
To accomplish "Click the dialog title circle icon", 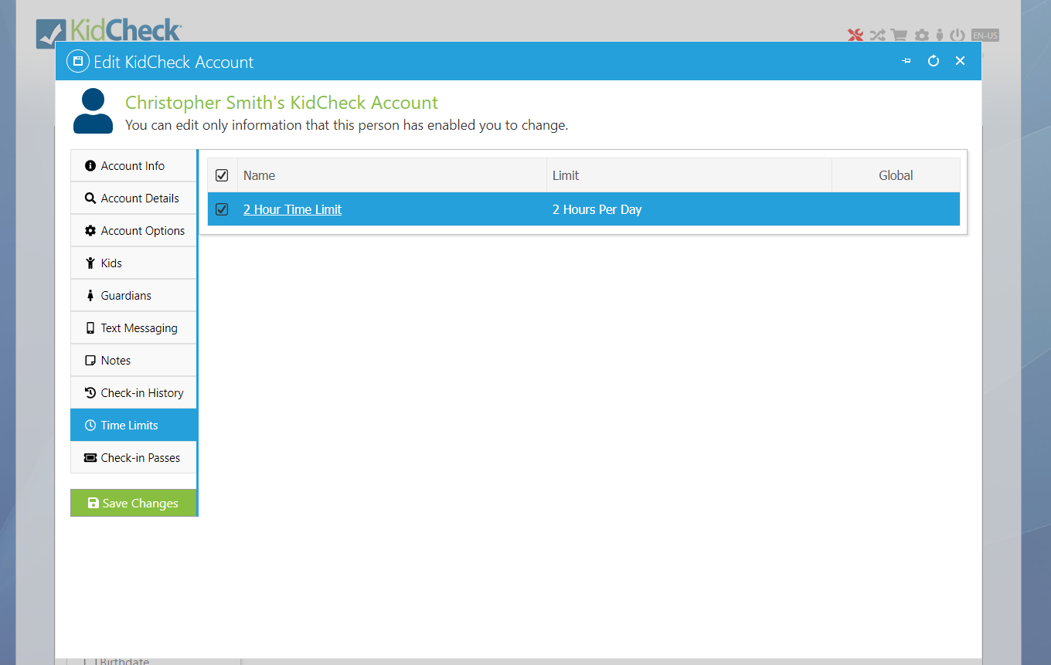I will pos(77,62).
